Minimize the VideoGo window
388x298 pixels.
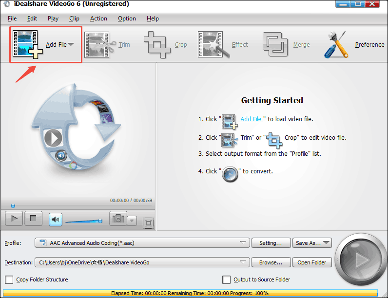click(x=343, y=4)
